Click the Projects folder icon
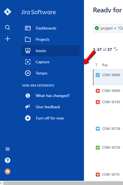 pyautogui.click(x=28, y=39)
